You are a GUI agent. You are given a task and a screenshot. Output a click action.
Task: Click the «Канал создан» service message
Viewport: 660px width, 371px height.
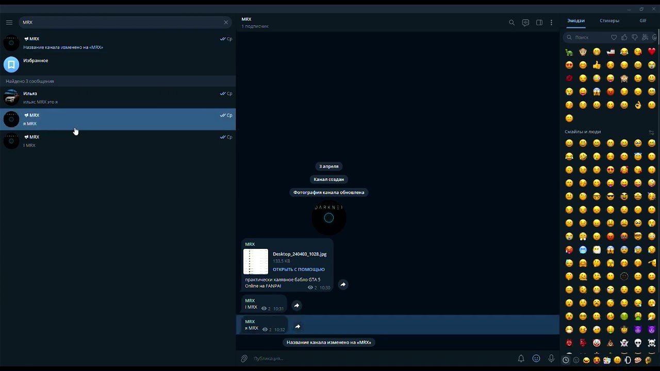coord(329,179)
